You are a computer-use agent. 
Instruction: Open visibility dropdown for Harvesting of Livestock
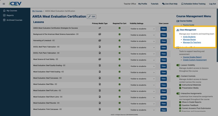143,41
